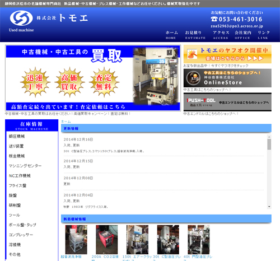
Task: Go to ホーム HOME in top navigation
Action: pos(171,35)
